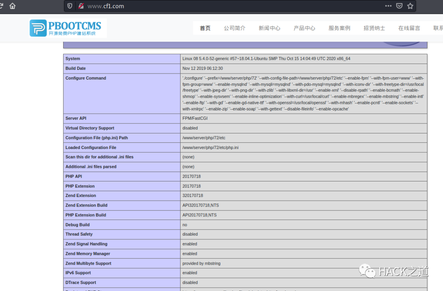443x291 pixels.
Task: Click the Zend Extension label
Action: point(80,195)
